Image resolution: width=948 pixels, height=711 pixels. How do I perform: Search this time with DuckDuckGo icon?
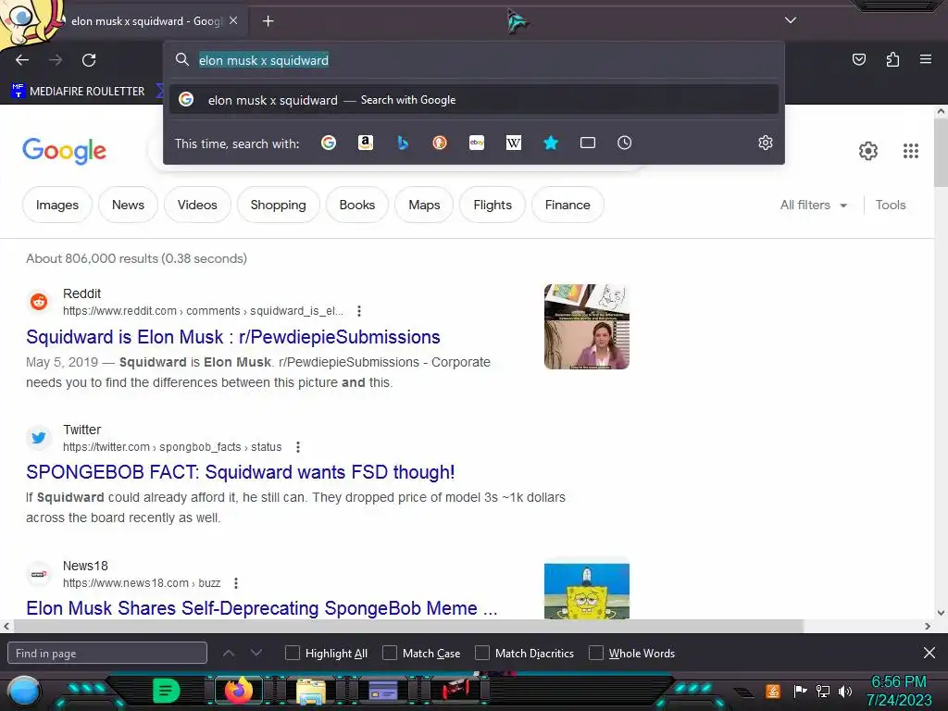440,143
